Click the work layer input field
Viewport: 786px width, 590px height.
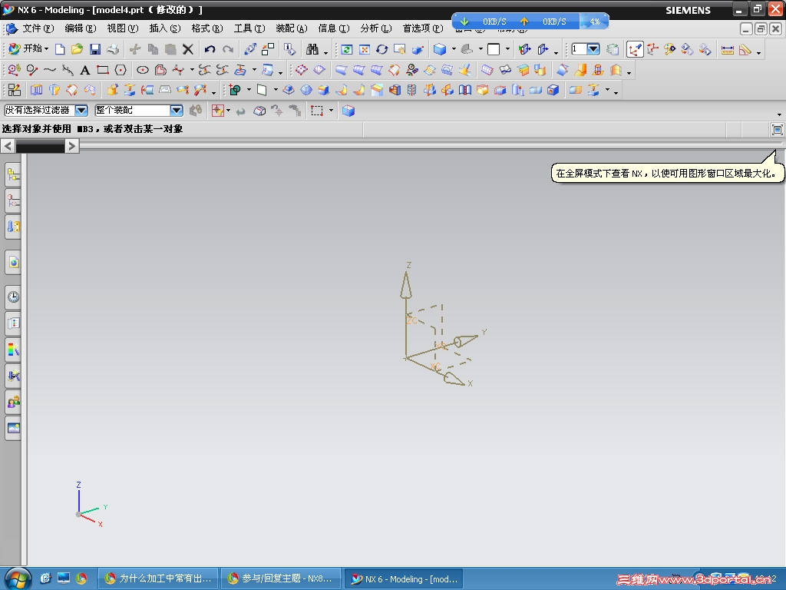tap(579, 49)
